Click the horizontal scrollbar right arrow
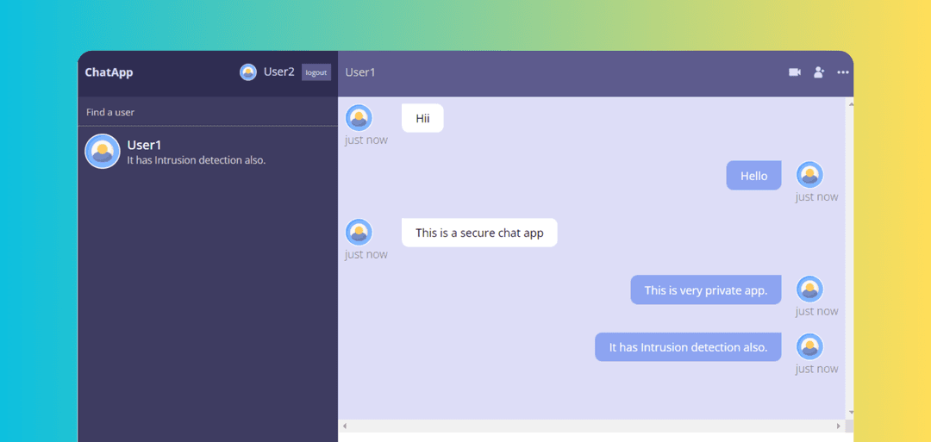931x442 pixels. pyautogui.click(x=838, y=426)
